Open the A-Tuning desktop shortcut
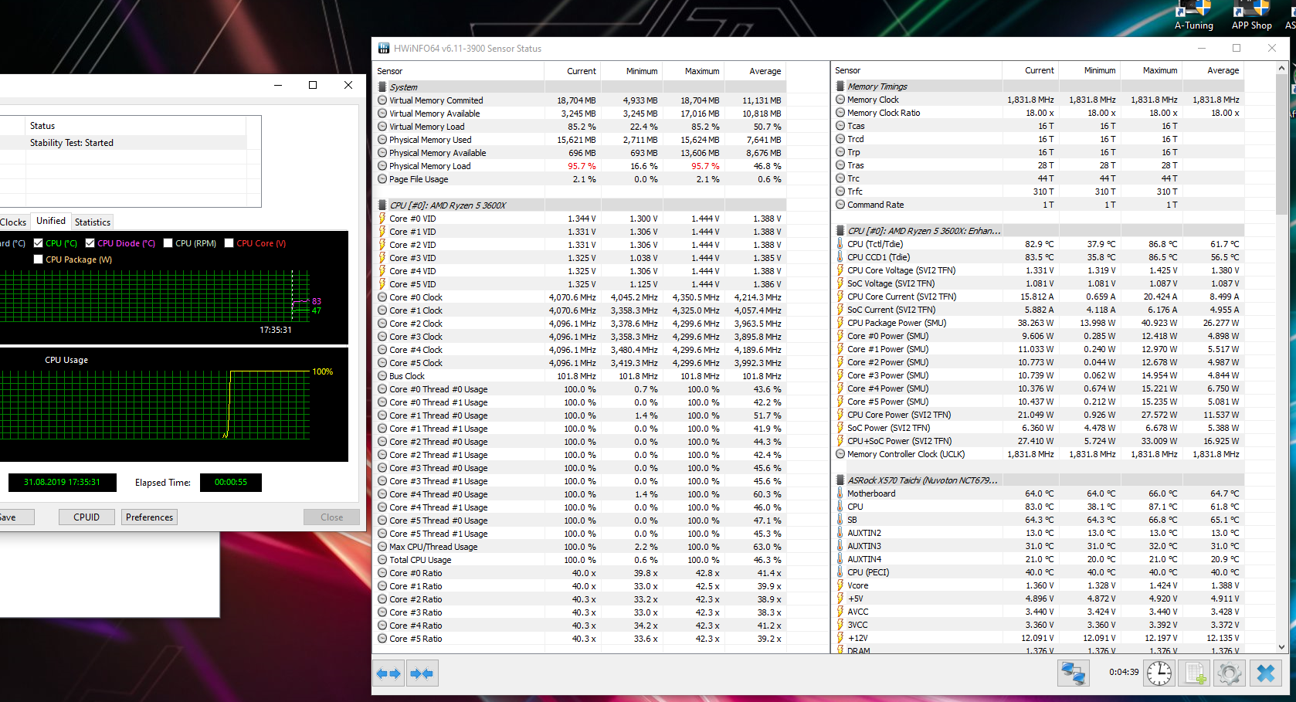The height and width of the screenshot is (702, 1296). [1193, 15]
